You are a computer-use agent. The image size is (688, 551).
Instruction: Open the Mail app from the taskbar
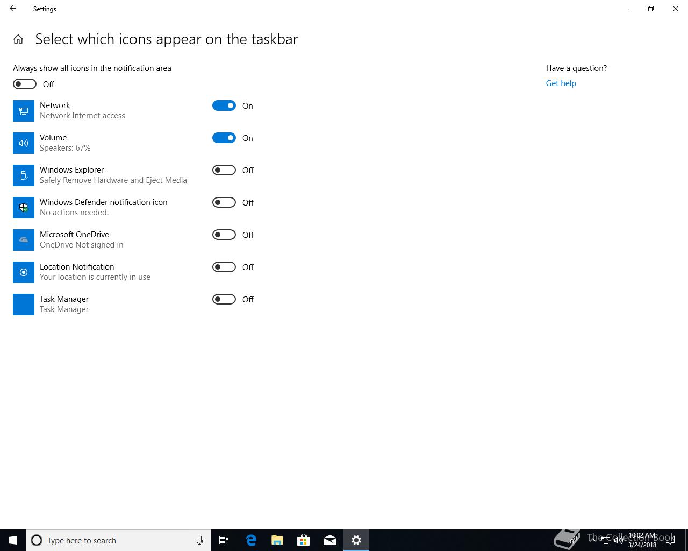(x=330, y=540)
